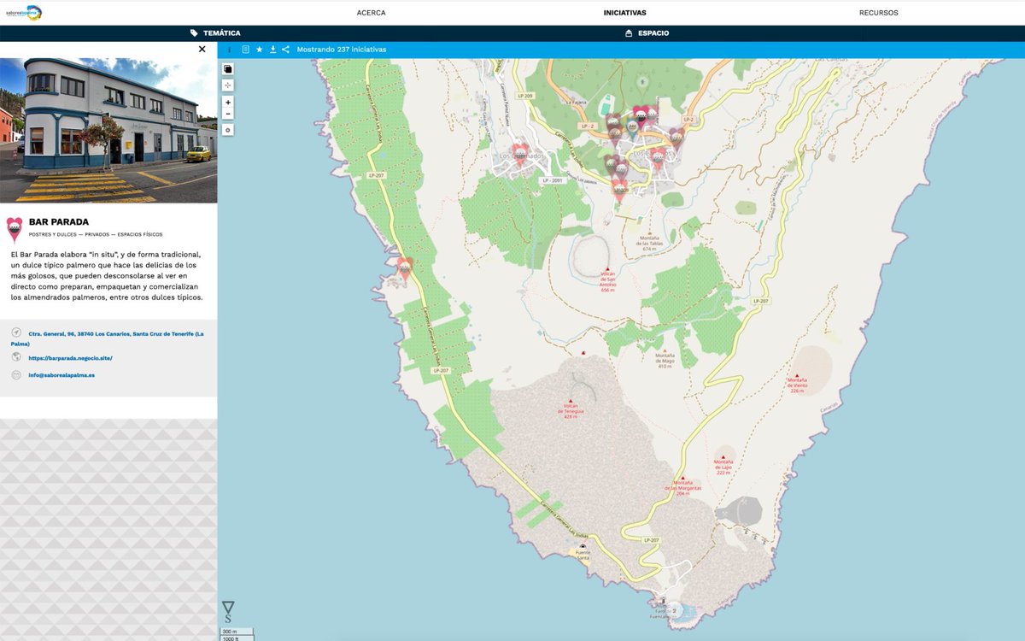Click the Bar Parada description paragraph
This screenshot has width=1025, height=641.
coord(108,276)
